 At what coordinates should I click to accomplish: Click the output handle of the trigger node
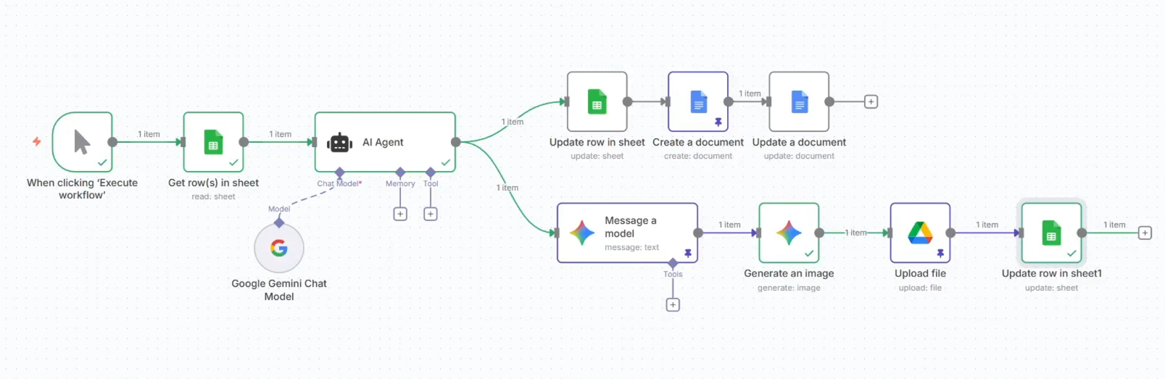coord(112,142)
